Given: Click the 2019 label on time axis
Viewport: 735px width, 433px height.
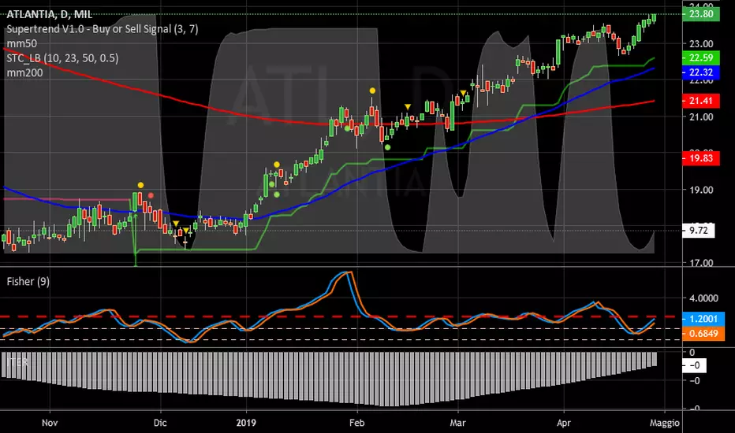Looking at the screenshot, I should pyautogui.click(x=246, y=423).
